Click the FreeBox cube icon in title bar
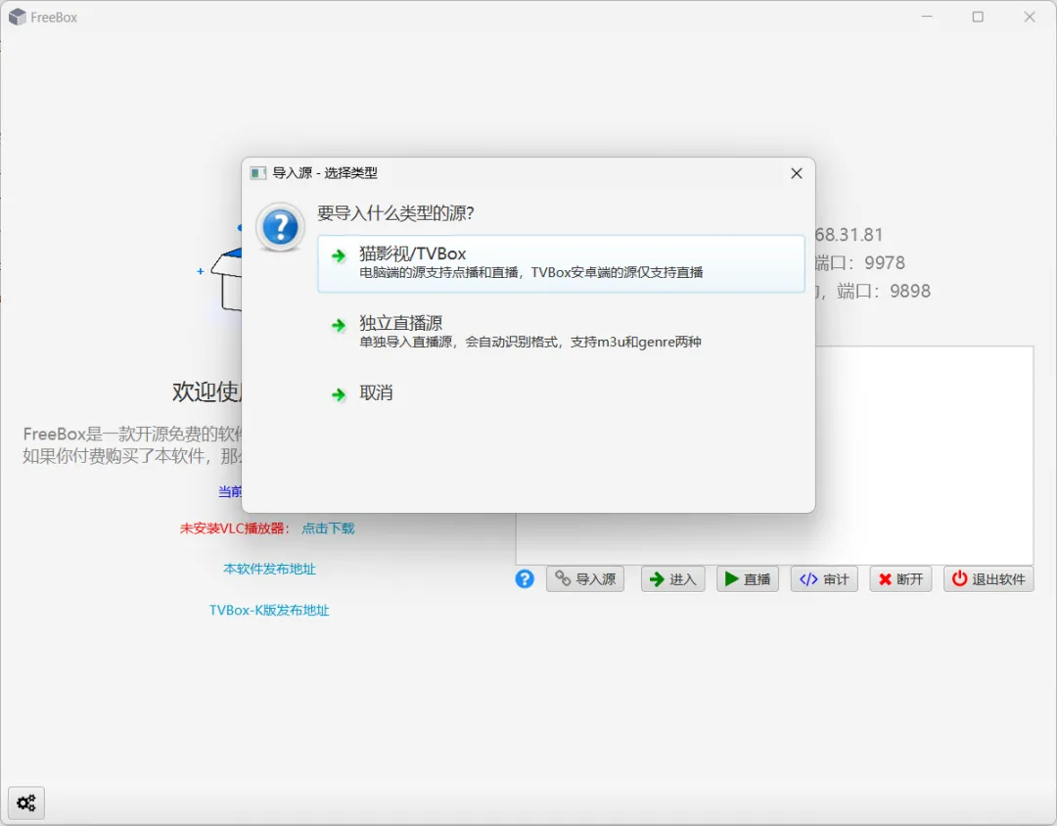The height and width of the screenshot is (826, 1057). point(18,18)
